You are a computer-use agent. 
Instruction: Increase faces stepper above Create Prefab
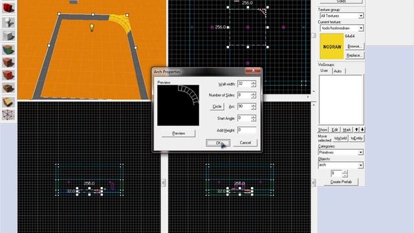point(345,172)
